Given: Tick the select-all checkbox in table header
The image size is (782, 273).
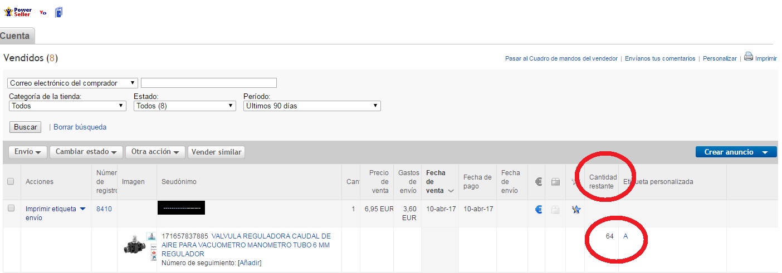Looking at the screenshot, I should (11, 181).
